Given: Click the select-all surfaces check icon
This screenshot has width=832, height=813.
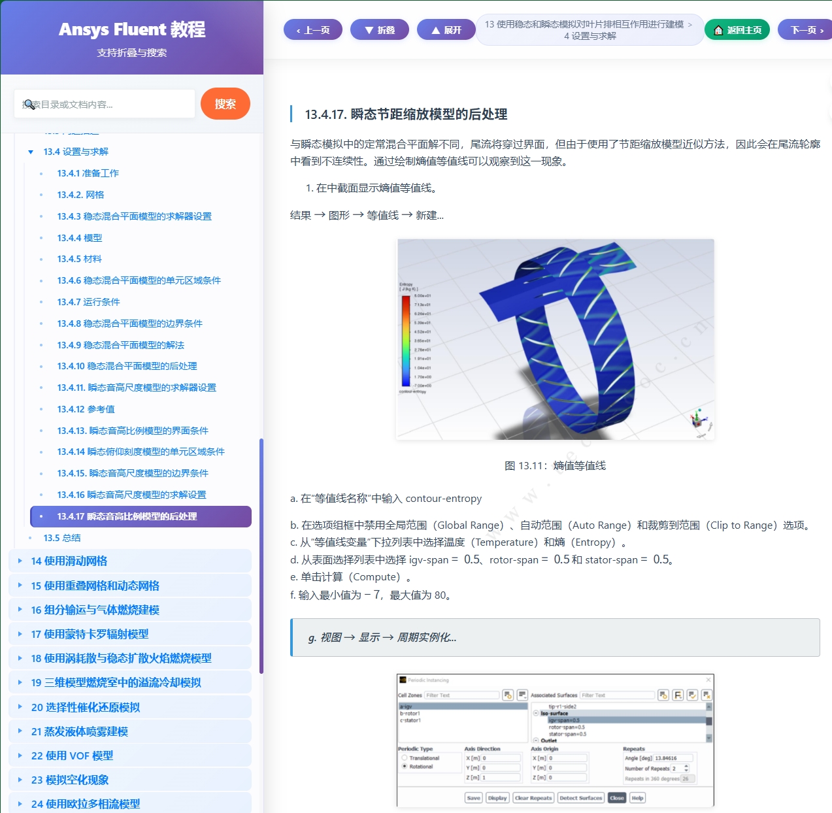Looking at the screenshot, I should click(693, 695).
